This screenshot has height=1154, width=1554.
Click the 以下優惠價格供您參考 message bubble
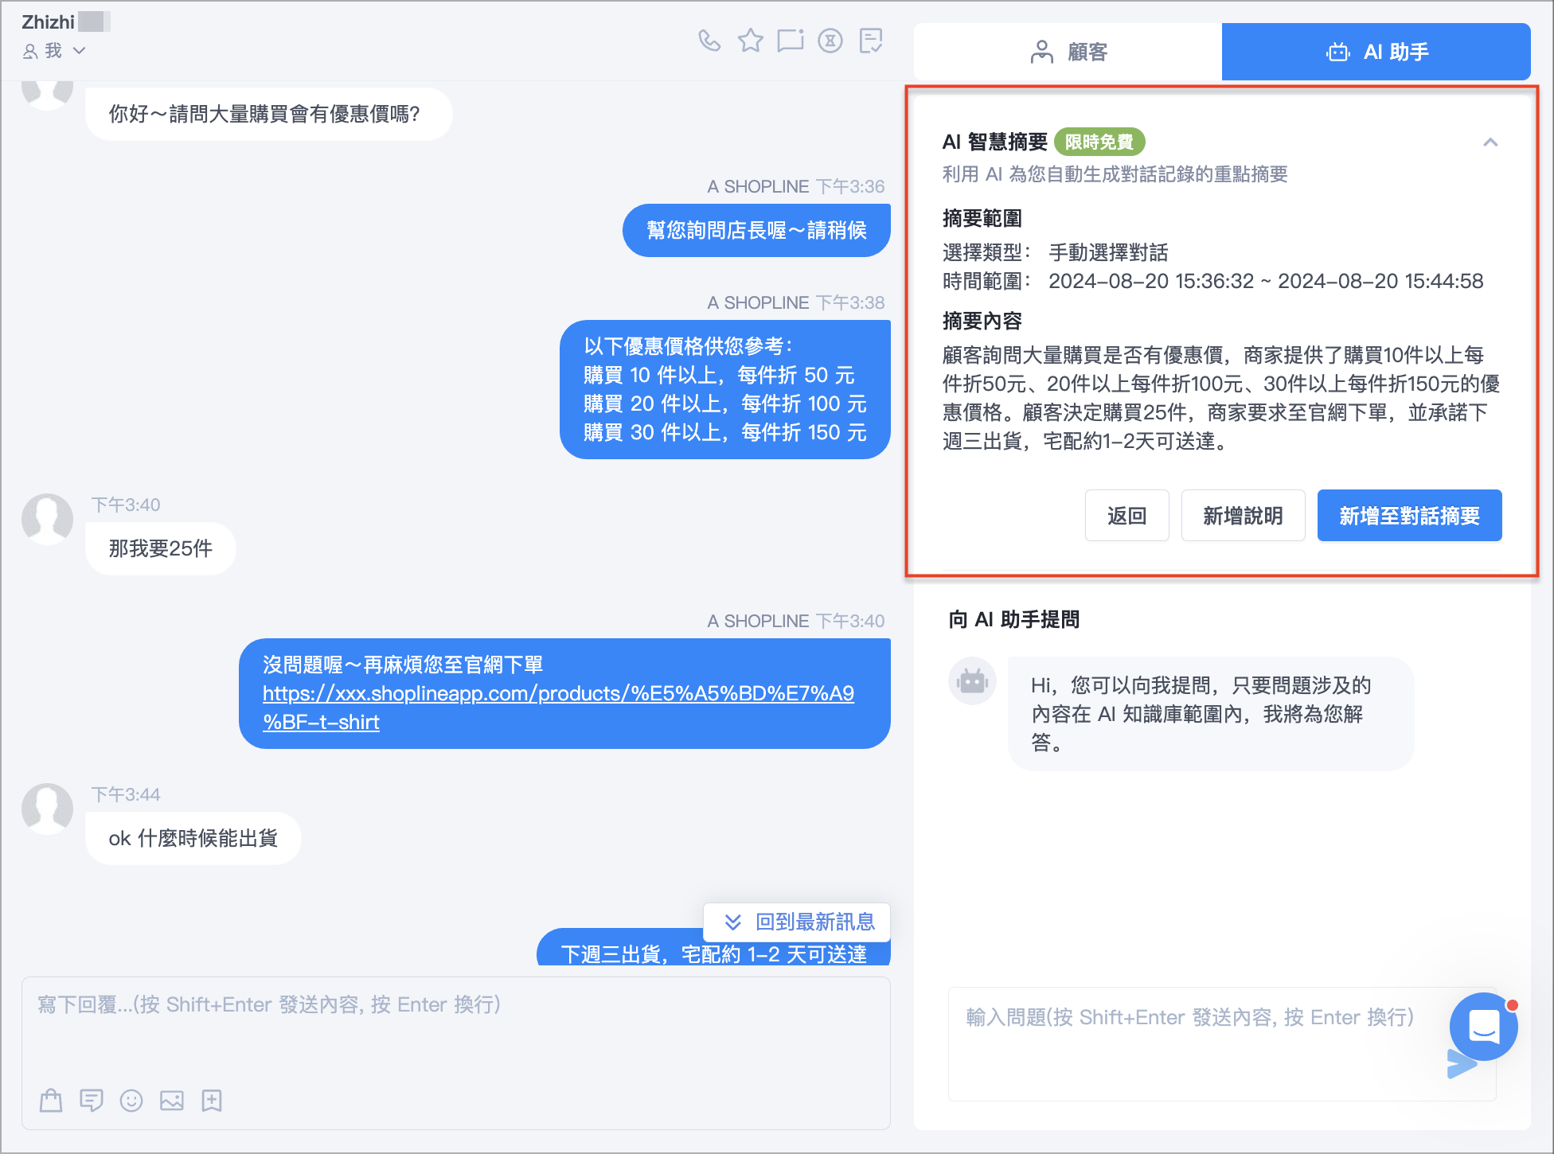(725, 389)
